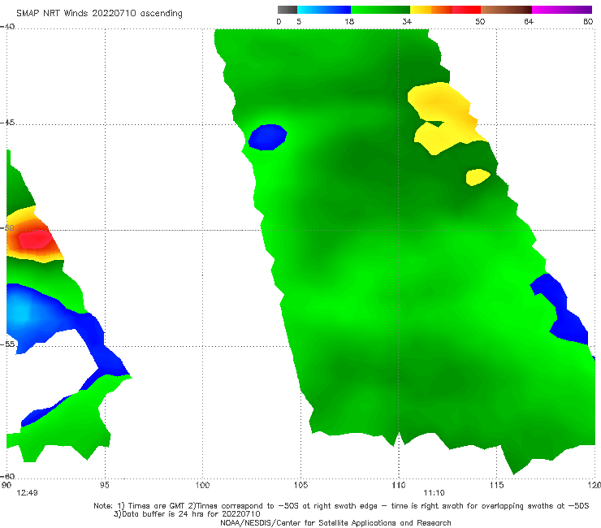Click the magenta-purple segment of the color bar

(562, 10)
